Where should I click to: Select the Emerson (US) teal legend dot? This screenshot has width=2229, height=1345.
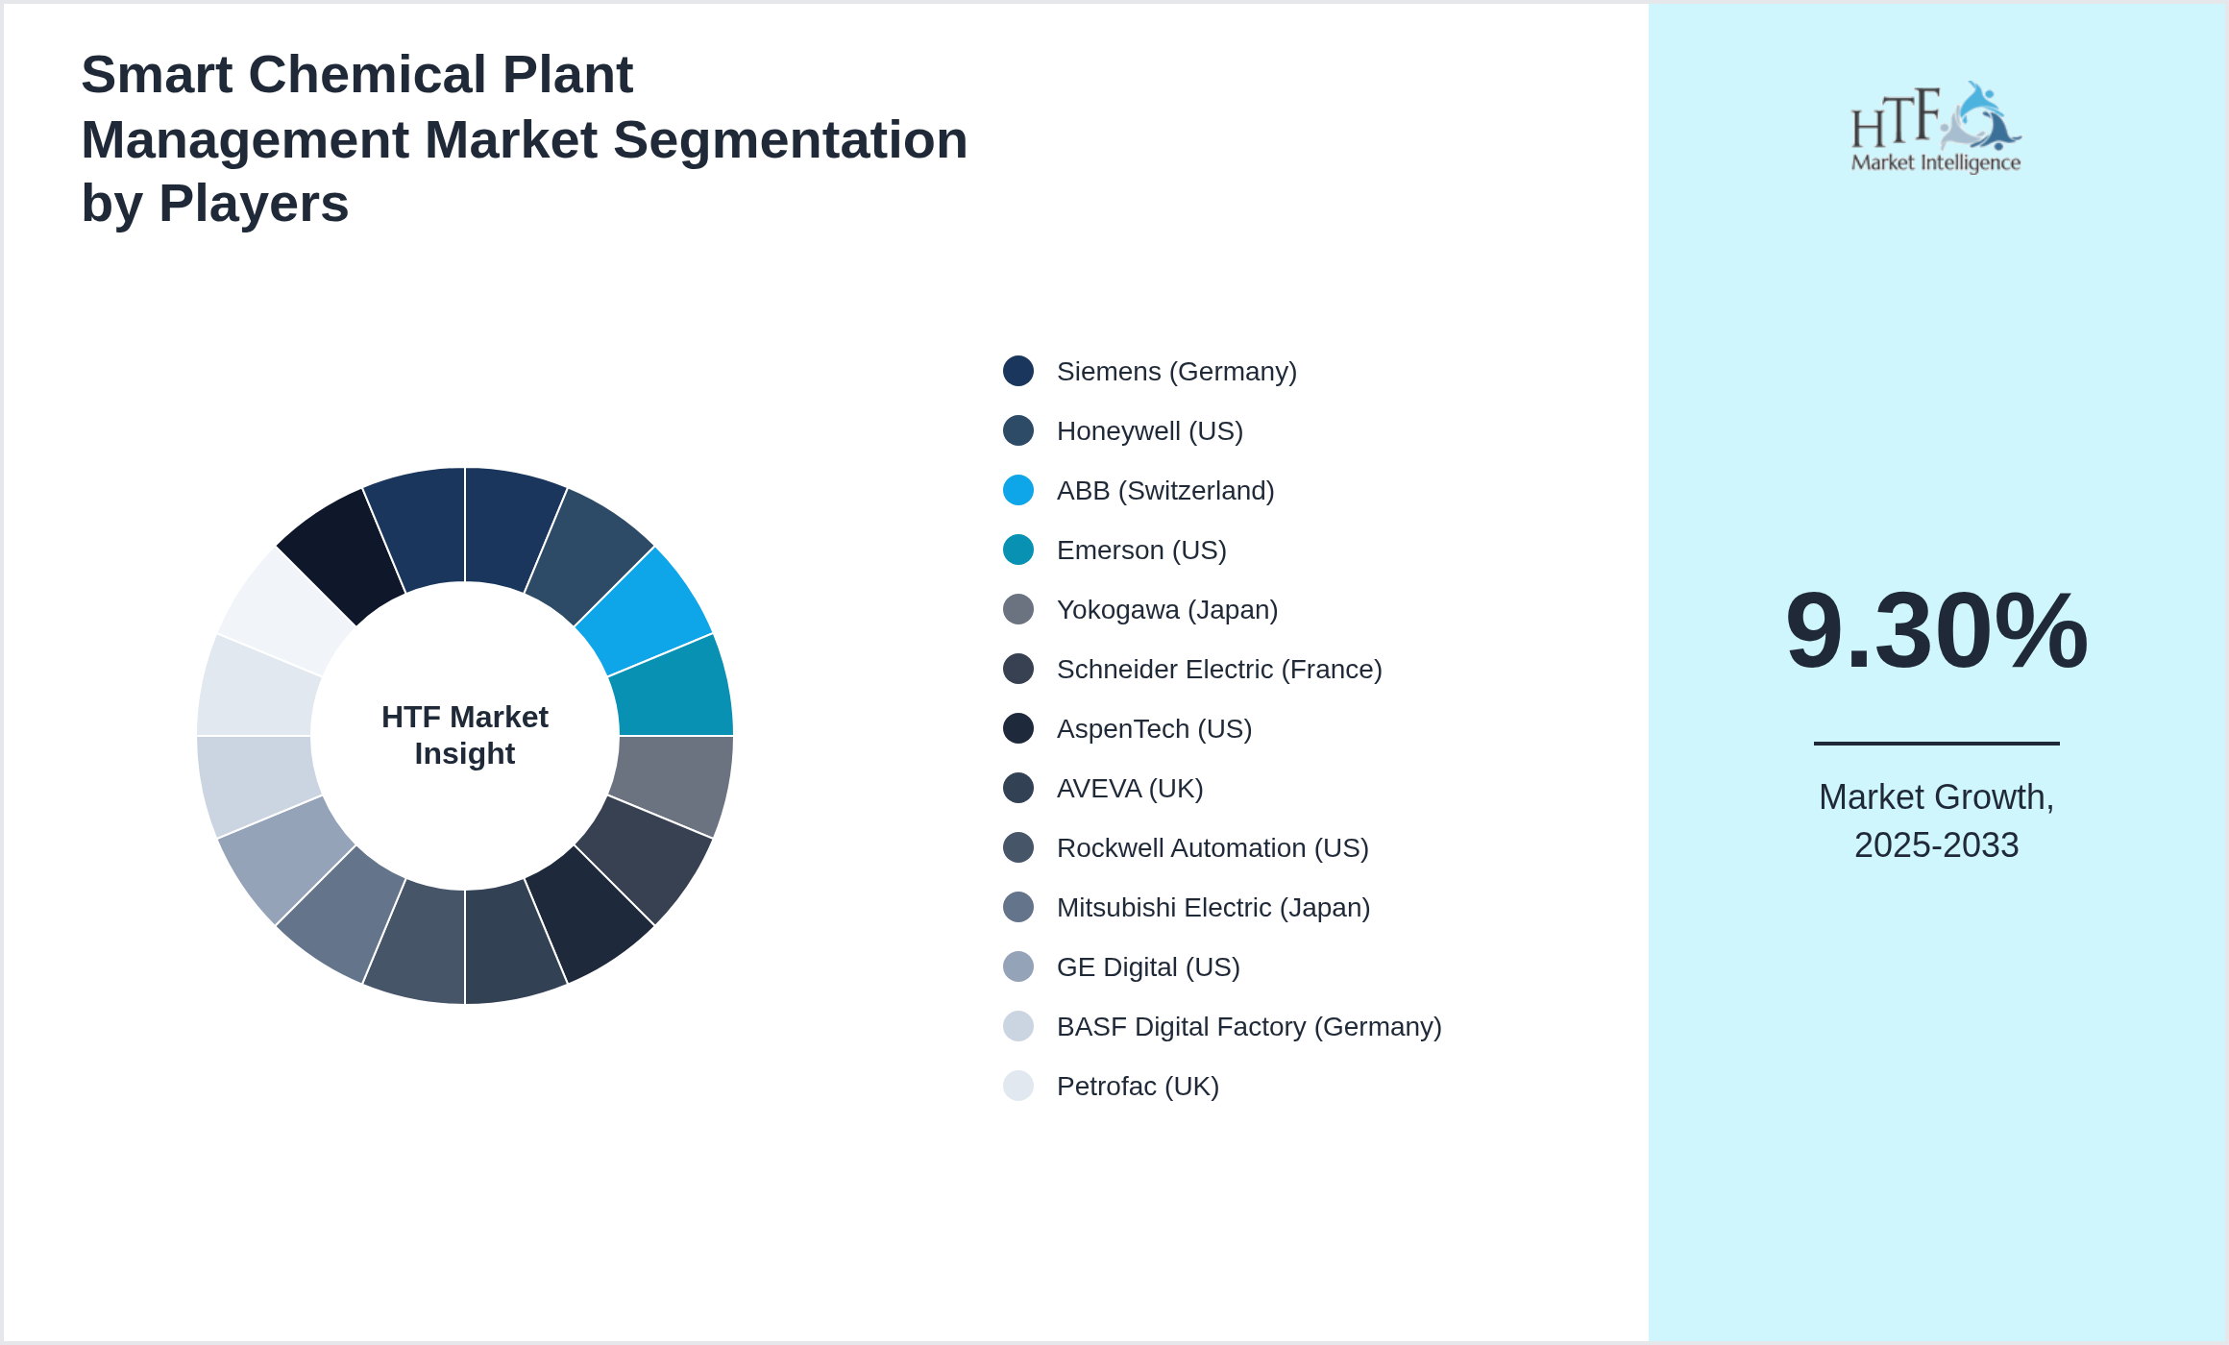pos(1017,550)
